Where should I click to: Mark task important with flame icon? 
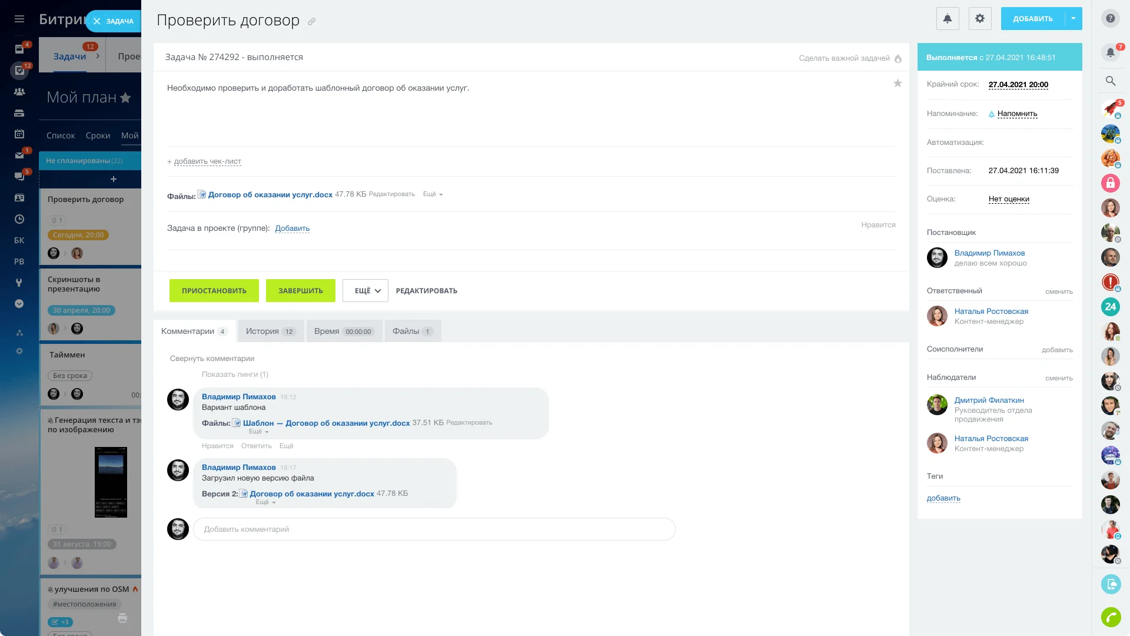pos(898,58)
